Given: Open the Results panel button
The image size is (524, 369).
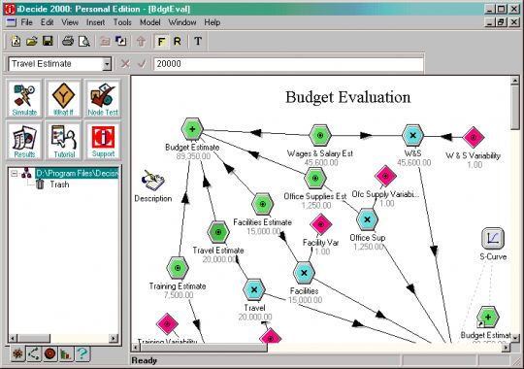Looking at the screenshot, I should point(24,141).
